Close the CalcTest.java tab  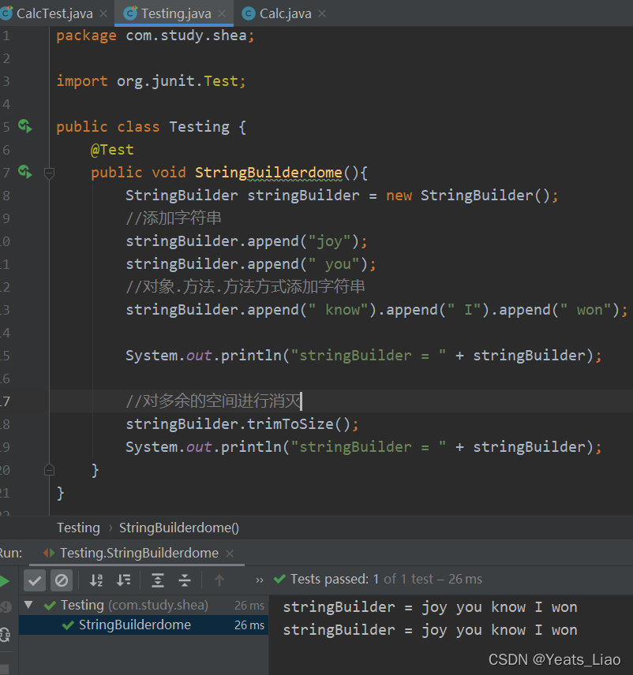tap(103, 13)
